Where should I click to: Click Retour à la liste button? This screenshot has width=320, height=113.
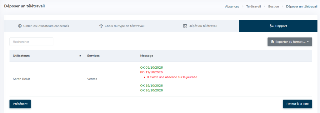pos(297,104)
